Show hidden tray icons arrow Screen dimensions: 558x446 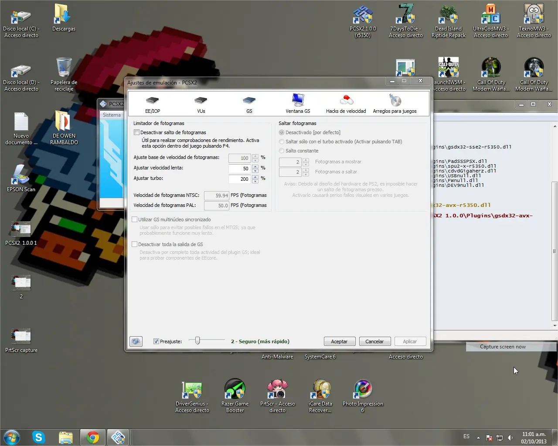[478, 437]
